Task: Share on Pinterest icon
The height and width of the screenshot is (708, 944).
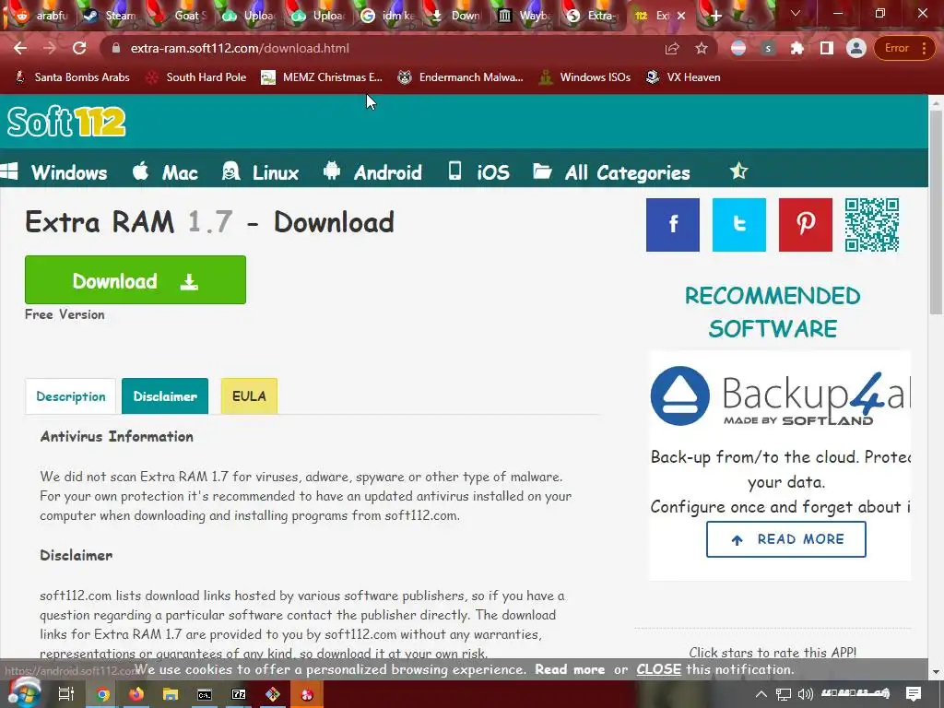Action: [806, 225]
